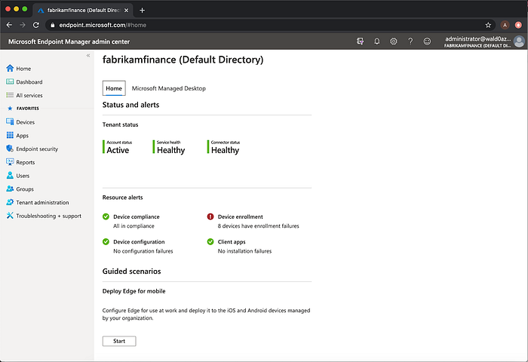Open Tenant administration icon
Viewport: 528px width, 362px height.
point(10,202)
